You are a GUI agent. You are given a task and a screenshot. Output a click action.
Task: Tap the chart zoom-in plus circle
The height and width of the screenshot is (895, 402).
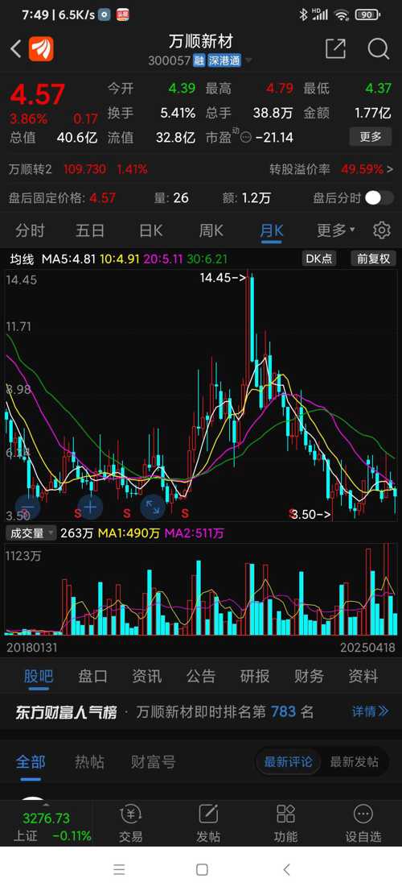click(91, 506)
